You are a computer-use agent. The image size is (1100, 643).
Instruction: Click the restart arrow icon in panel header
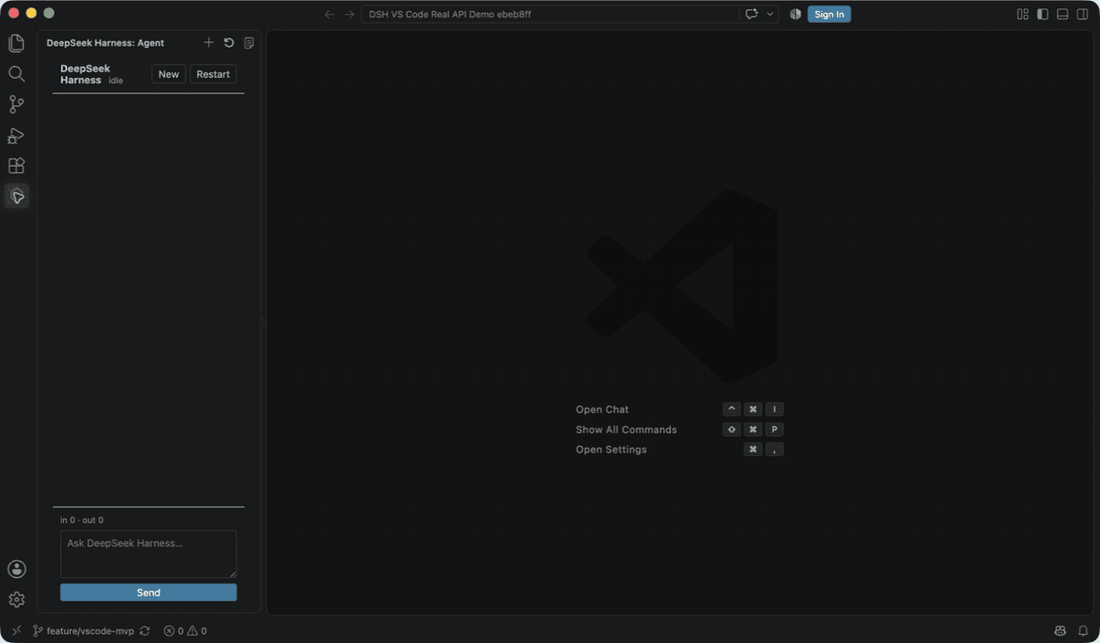pyautogui.click(x=229, y=43)
